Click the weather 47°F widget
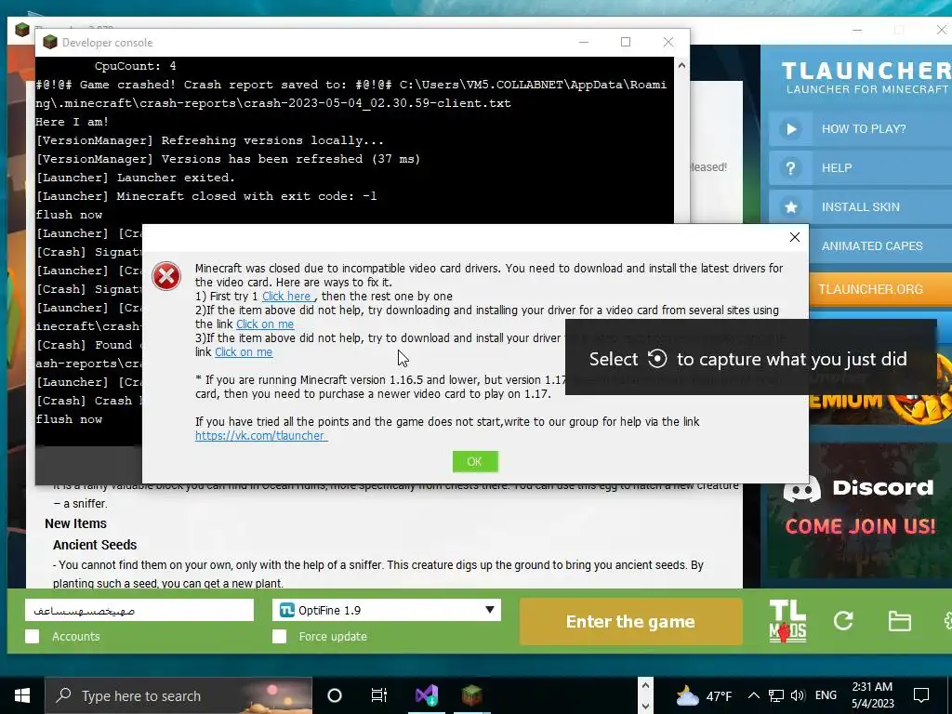Viewport: 952px width, 714px height. click(x=705, y=695)
